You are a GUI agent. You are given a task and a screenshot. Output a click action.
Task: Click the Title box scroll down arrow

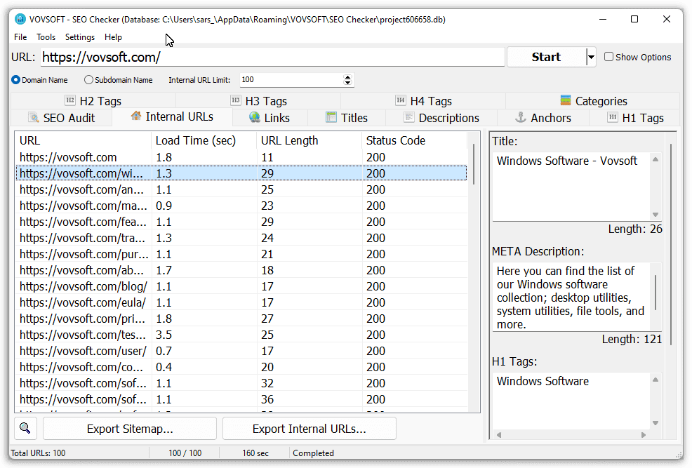tap(656, 215)
